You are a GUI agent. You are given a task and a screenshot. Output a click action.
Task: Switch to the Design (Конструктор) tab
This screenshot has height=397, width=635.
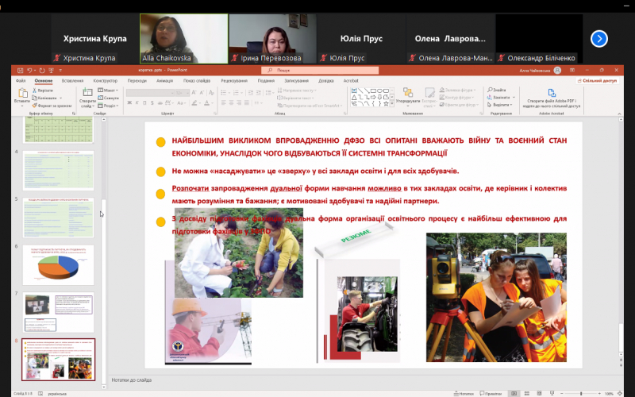point(106,81)
